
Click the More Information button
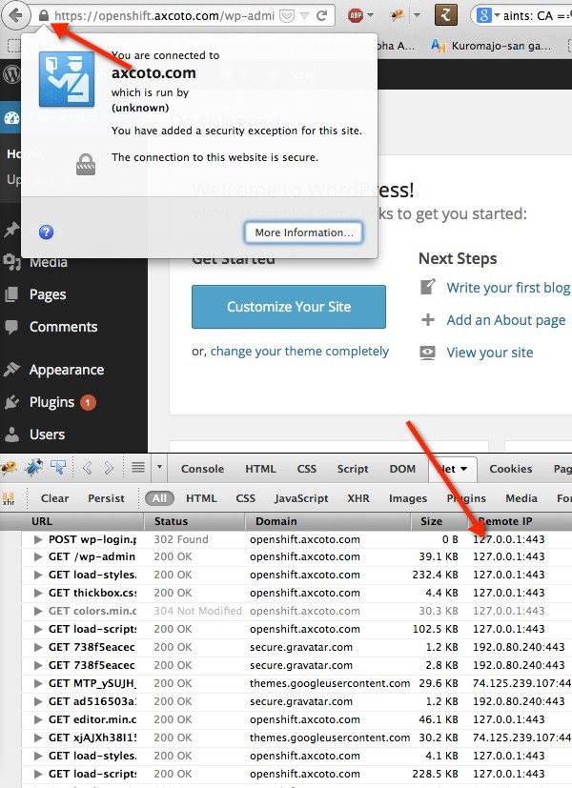click(303, 232)
